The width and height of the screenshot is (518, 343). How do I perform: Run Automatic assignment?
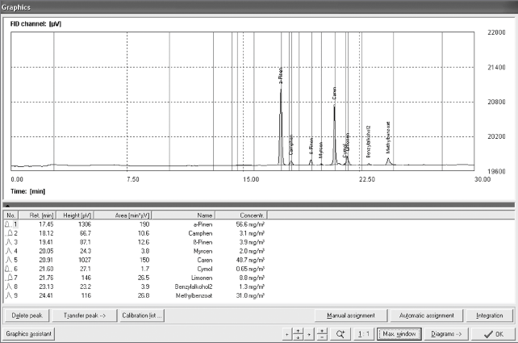tap(427, 316)
